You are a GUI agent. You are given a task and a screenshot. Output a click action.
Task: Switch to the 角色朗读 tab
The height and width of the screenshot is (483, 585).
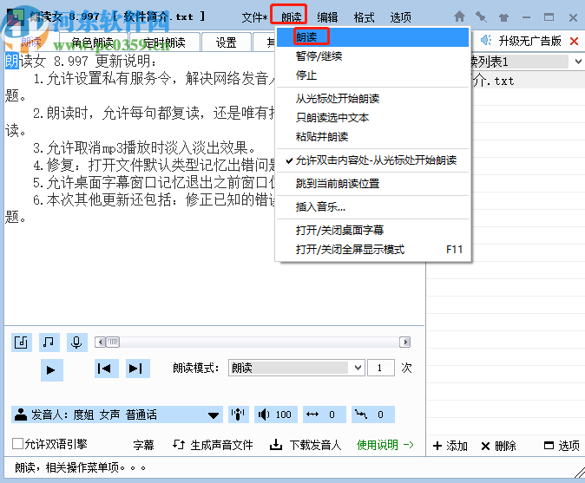click(94, 42)
